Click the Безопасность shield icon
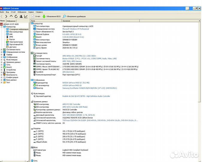Viewport: 202px width, 162px height. pyautogui.click(x=4, y=75)
